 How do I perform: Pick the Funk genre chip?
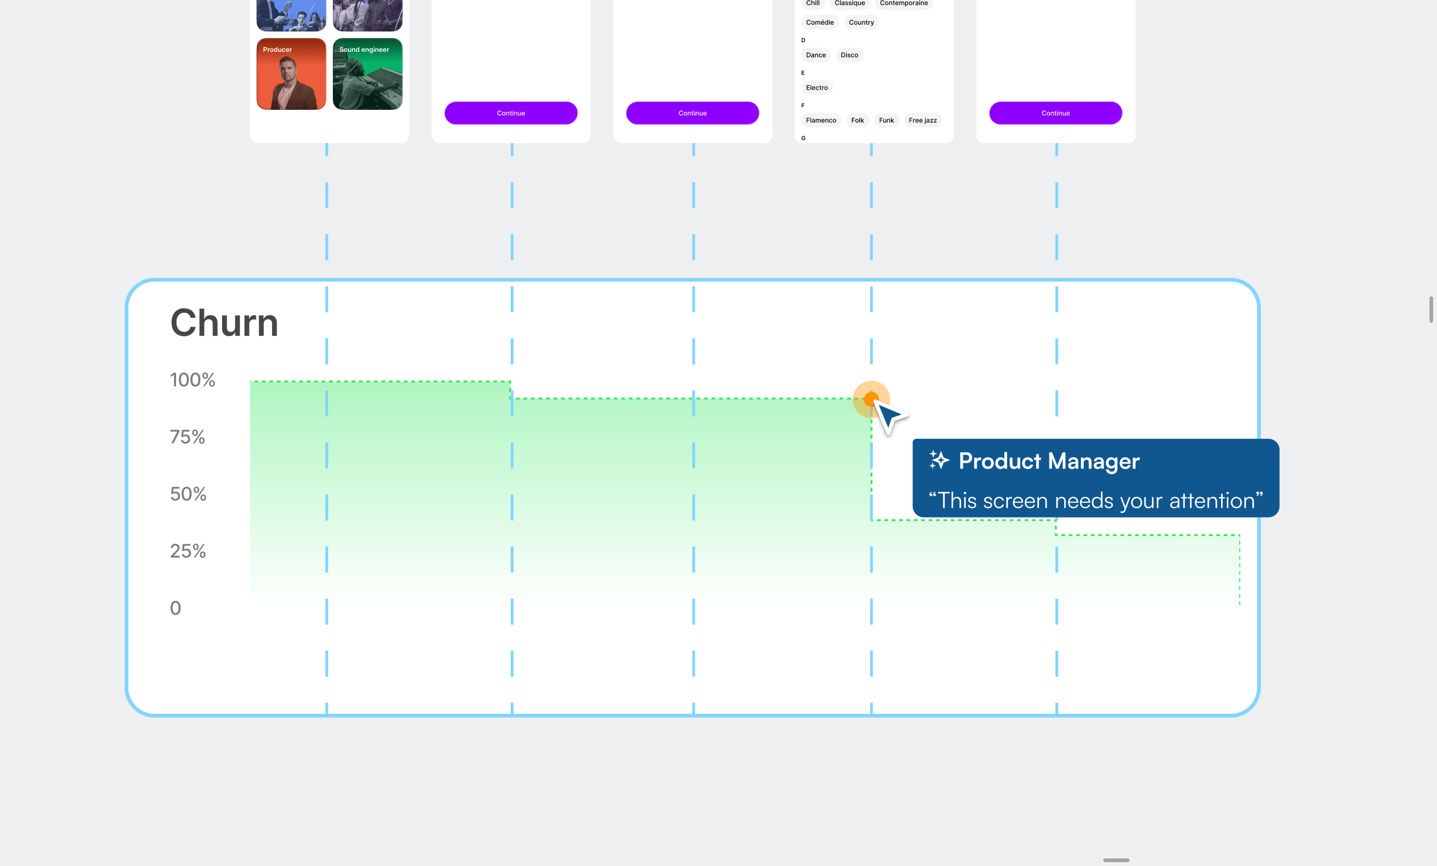tap(886, 121)
